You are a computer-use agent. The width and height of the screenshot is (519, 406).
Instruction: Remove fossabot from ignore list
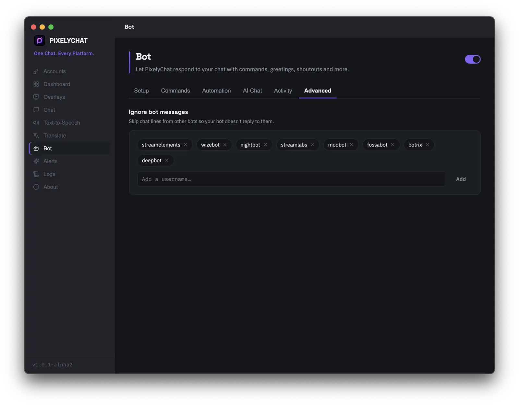point(393,145)
